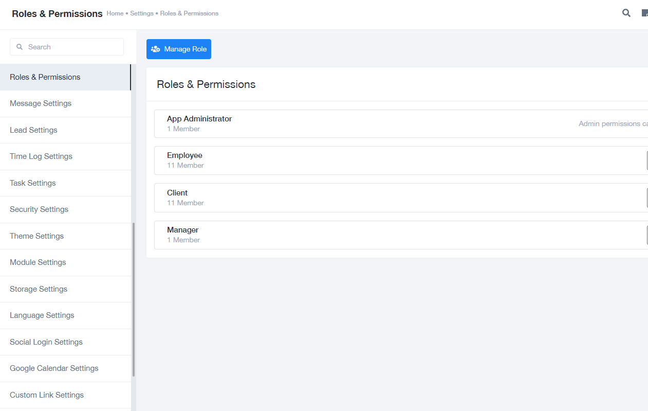Image resolution: width=648 pixels, height=411 pixels.
Task: Click the sticky note icon in header
Action: (x=645, y=13)
